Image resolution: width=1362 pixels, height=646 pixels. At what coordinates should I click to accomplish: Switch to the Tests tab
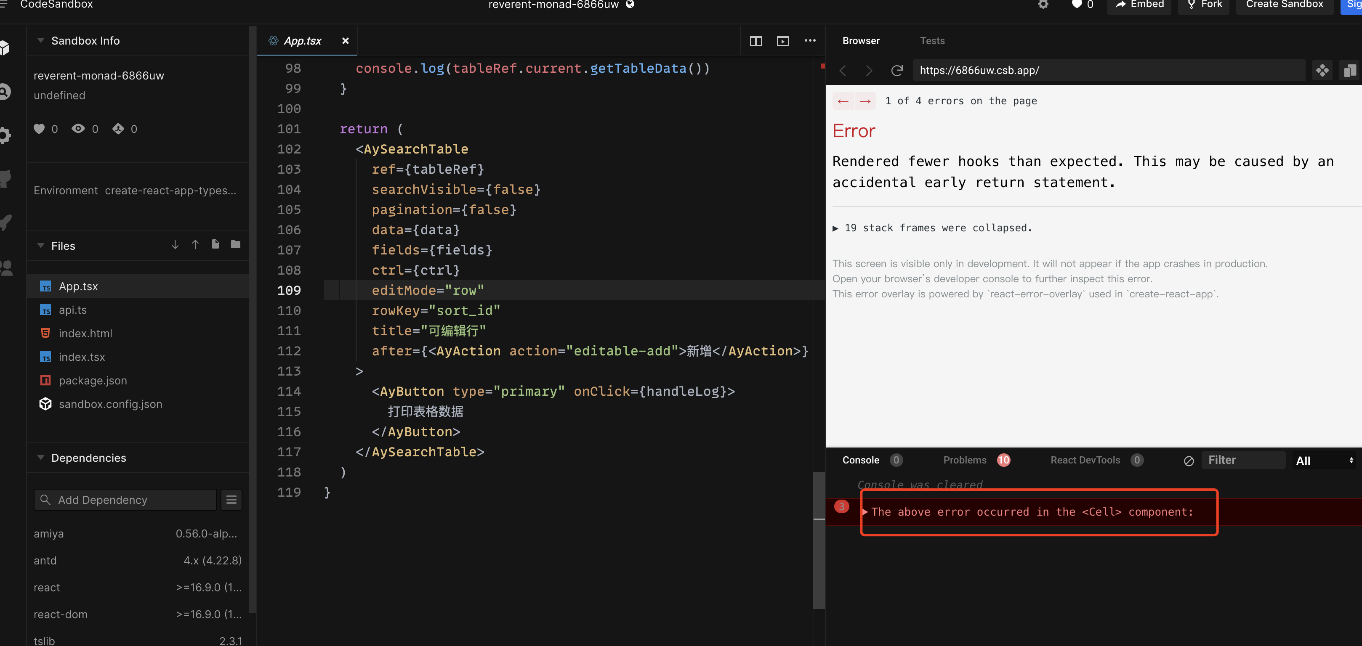(931, 41)
